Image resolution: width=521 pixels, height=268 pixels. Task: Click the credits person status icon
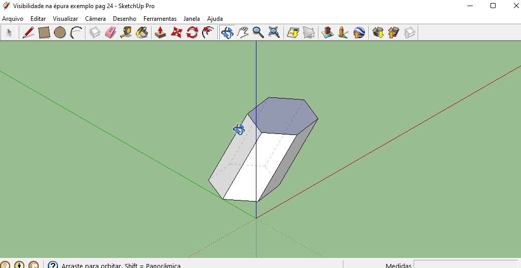(19, 265)
